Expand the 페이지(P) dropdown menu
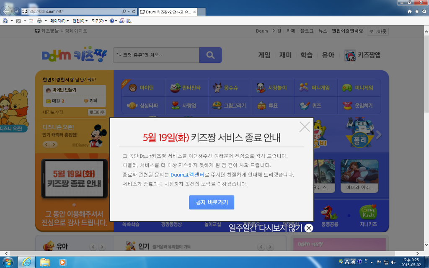This screenshot has width=429, height=268. tap(59, 21)
